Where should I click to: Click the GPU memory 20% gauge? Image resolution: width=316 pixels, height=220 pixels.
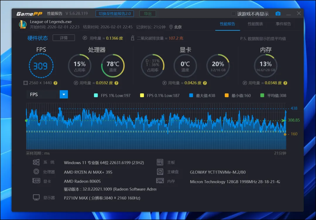point(218,66)
